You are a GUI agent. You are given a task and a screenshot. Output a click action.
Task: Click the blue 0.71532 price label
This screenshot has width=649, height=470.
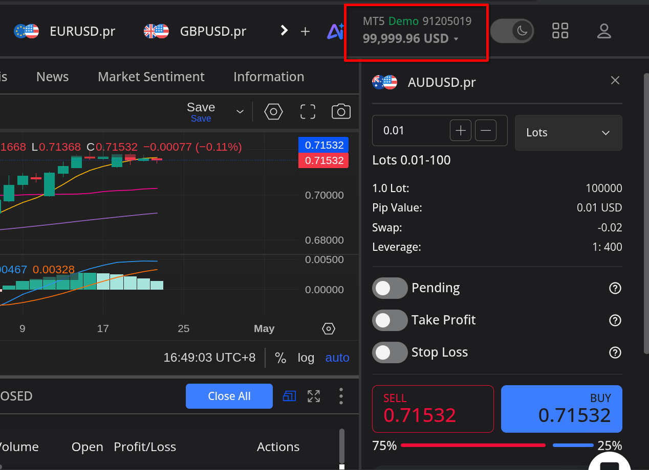click(x=323, y=145)
